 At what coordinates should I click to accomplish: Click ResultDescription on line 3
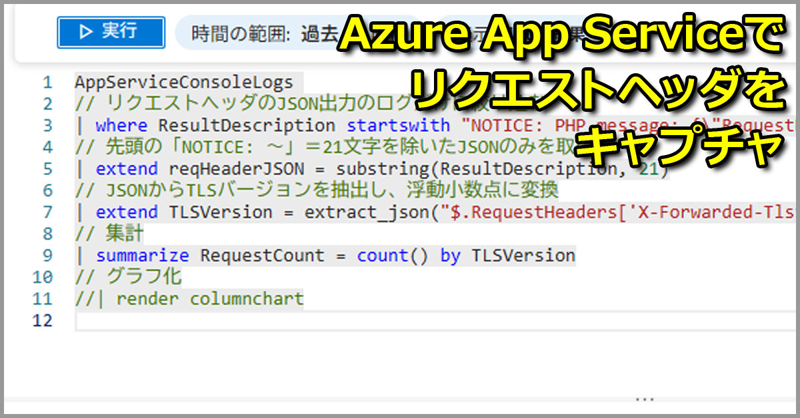247,125
